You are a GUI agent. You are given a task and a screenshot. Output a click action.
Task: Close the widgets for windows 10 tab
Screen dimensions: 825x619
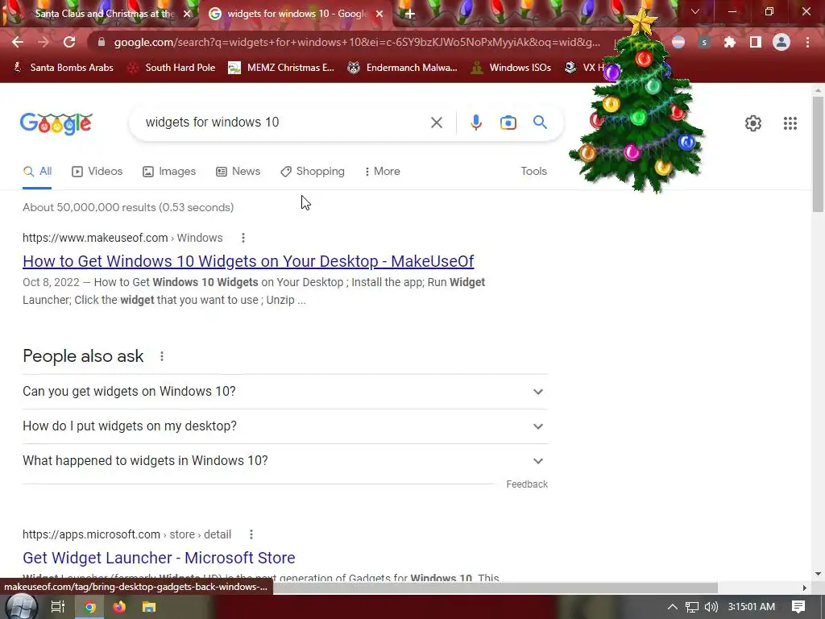[379, 15]
